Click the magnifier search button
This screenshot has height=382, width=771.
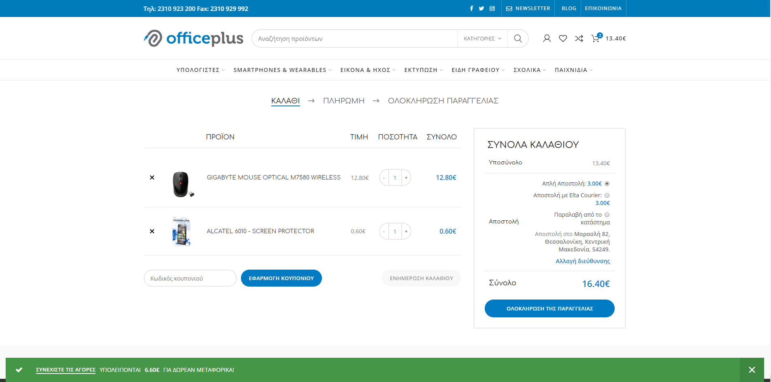518,38
